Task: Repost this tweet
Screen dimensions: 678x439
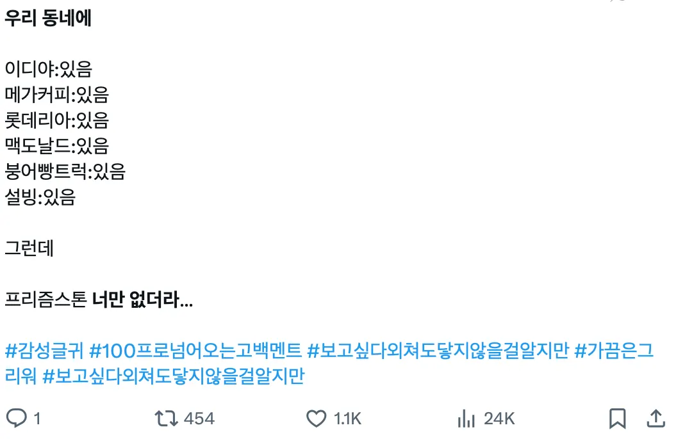Action: [166, 419]
